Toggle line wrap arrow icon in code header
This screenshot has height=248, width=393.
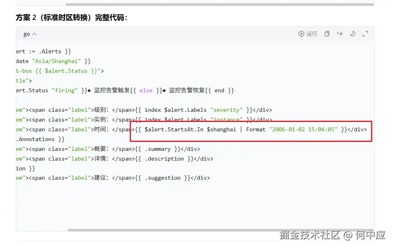tap(340, 34)
